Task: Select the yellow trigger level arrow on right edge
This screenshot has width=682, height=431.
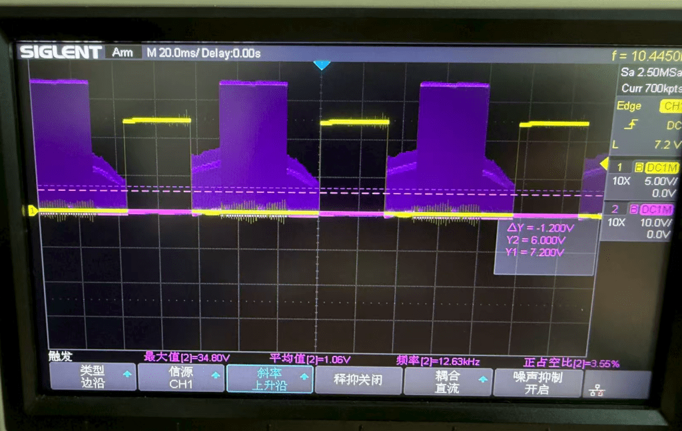Action: click(604, 164)
